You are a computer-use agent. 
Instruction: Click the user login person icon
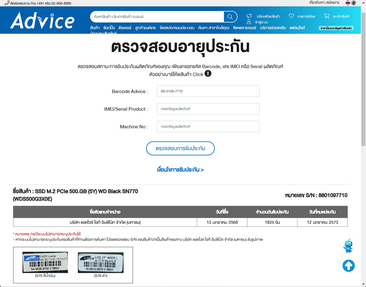[x=249, y=22]
